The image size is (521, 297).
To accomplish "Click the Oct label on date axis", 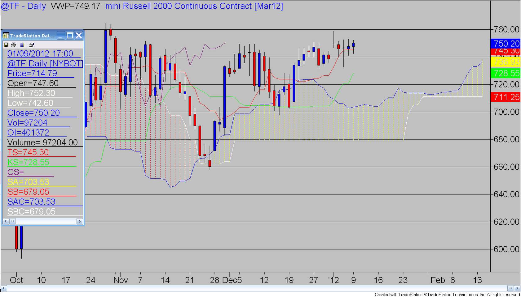I will (x=16, y=280).
